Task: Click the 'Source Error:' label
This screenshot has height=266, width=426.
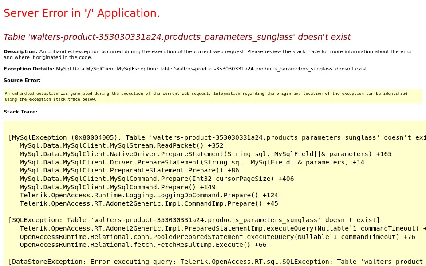Action: [22, 80]
